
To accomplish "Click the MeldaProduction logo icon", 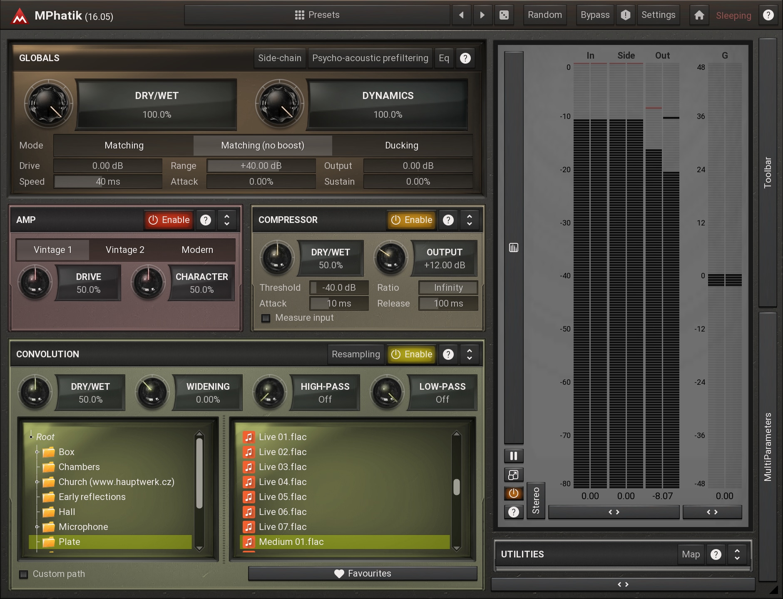I will point(19,16).
